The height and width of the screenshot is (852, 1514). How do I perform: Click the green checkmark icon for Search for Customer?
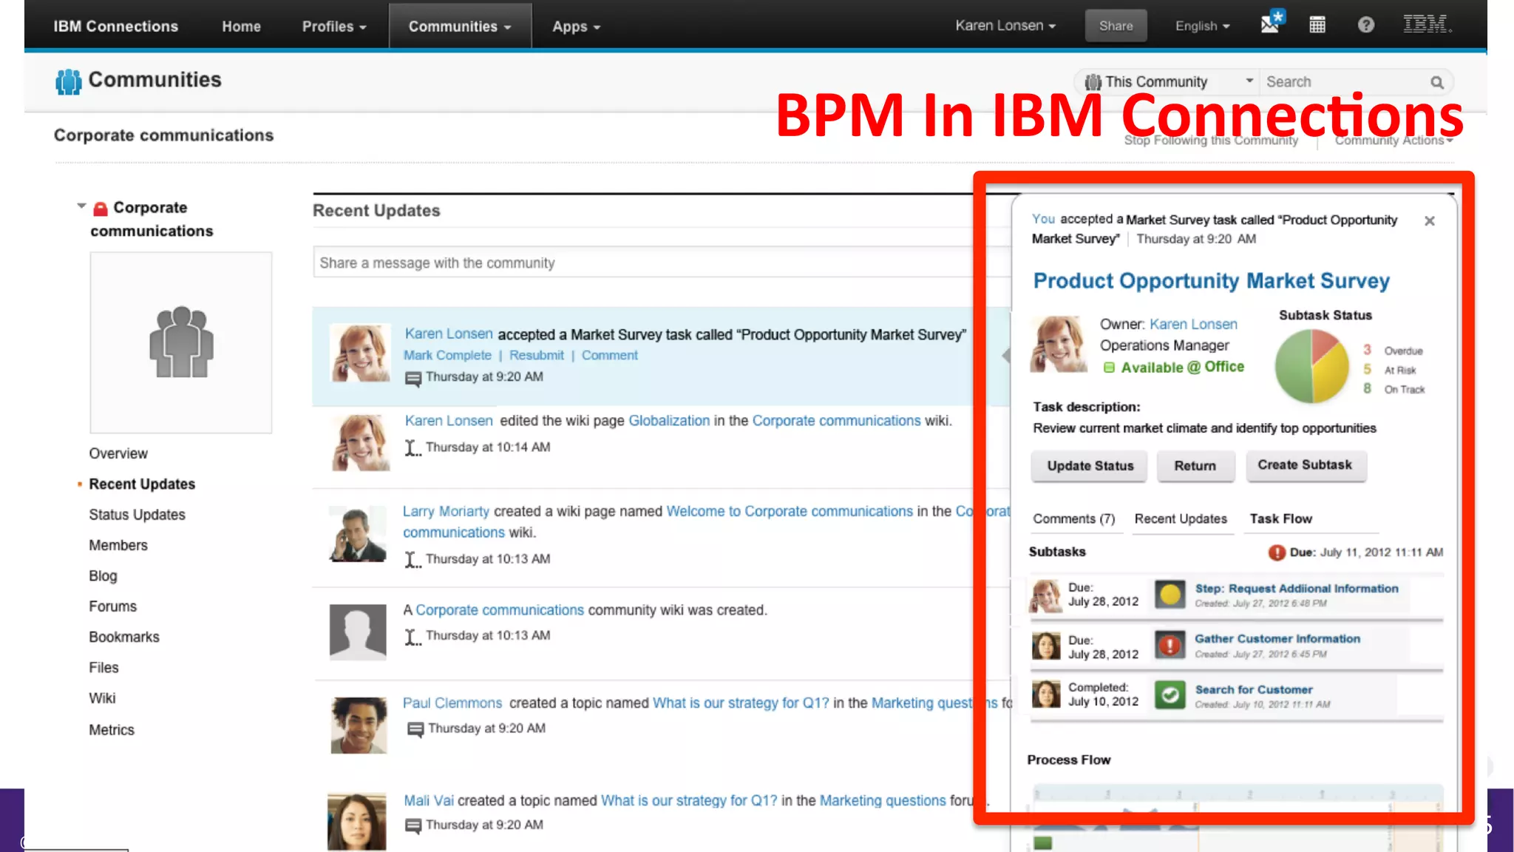tap(1170, 695)
